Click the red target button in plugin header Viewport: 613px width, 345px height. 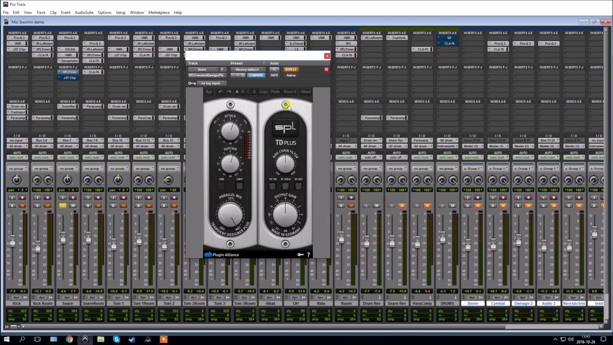pos(327,69)
